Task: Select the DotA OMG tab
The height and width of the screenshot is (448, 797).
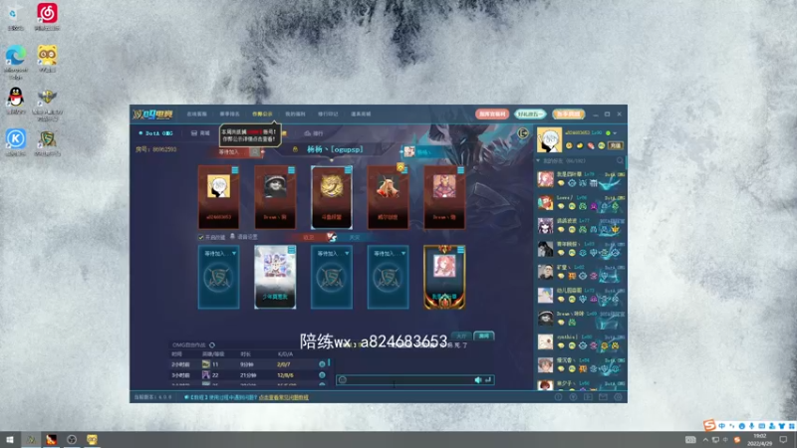Action: coord(156,133)
